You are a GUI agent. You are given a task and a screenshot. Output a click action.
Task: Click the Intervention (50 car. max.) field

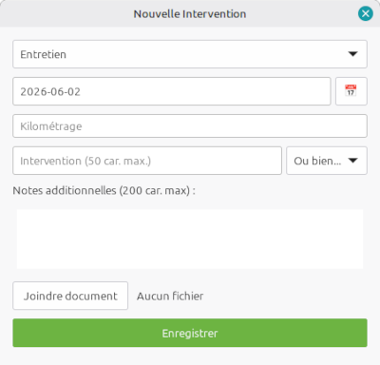147,161
